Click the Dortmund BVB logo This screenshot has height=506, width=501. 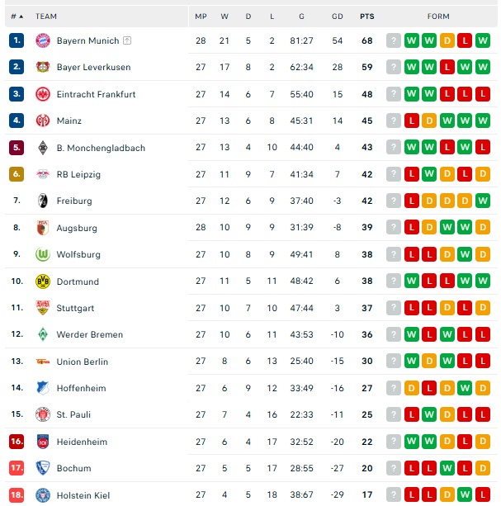[x=43, y=281]
